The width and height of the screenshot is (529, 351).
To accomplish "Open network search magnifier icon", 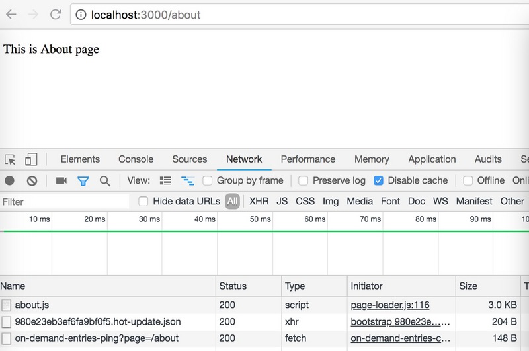I will pyautogui.click(x=104, y=180).
